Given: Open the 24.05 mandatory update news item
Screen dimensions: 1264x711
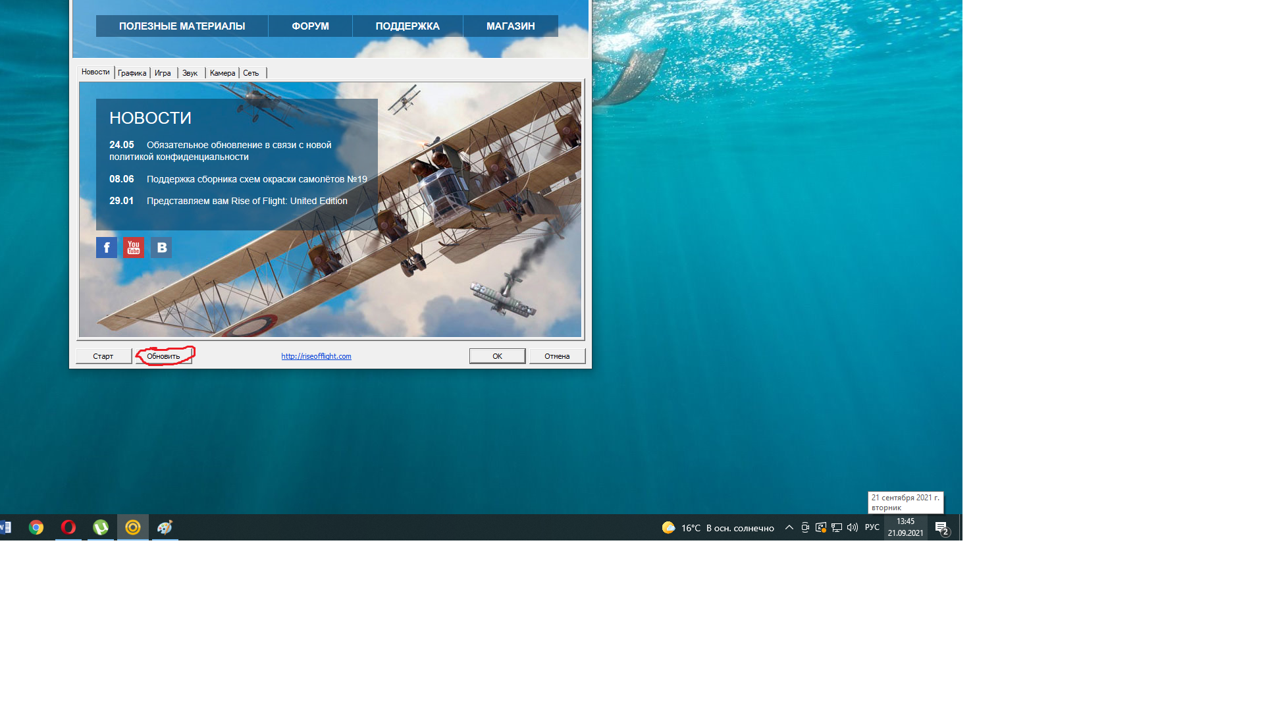Looking at the screenshot, I should (x=221, y=151).
